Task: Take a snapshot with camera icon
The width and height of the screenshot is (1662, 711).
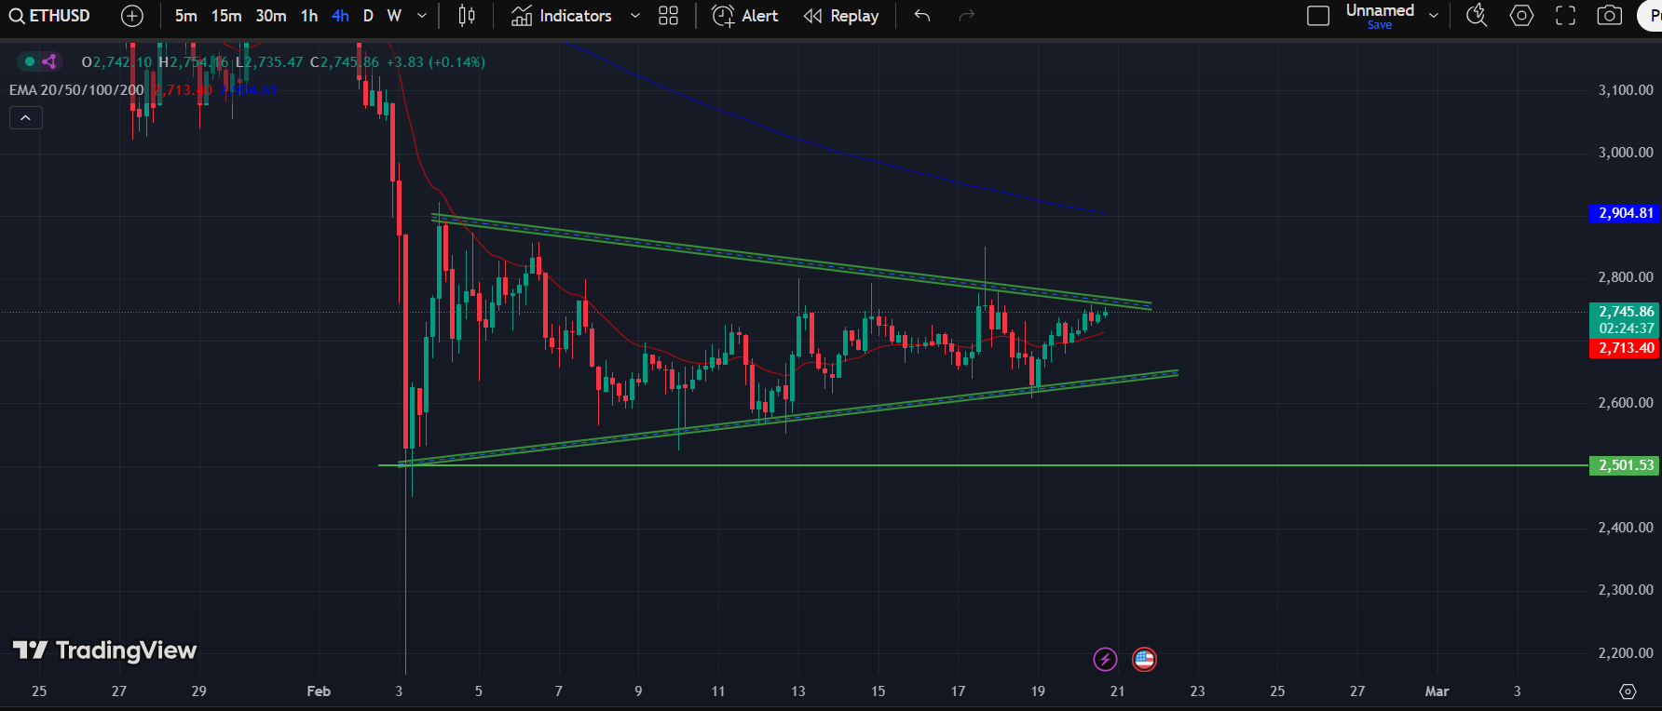Action: tap(1610, 16)
